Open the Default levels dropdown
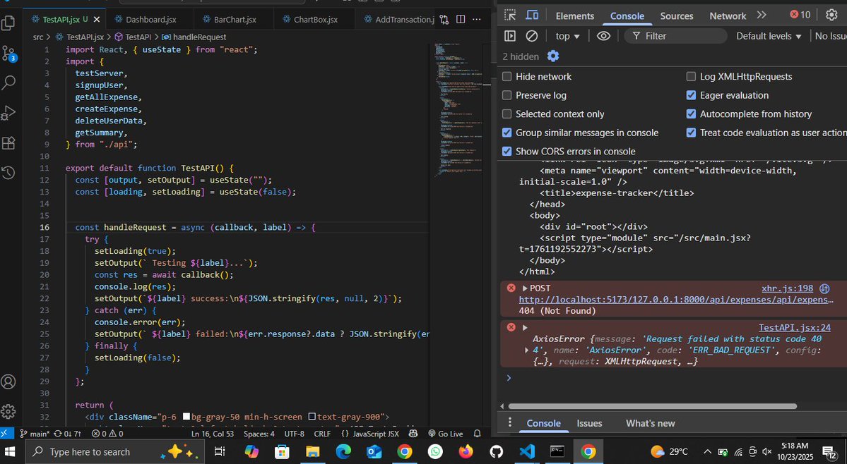Viewport: 847px width, 464px height. pyautogui.click(x=769, y=36)
